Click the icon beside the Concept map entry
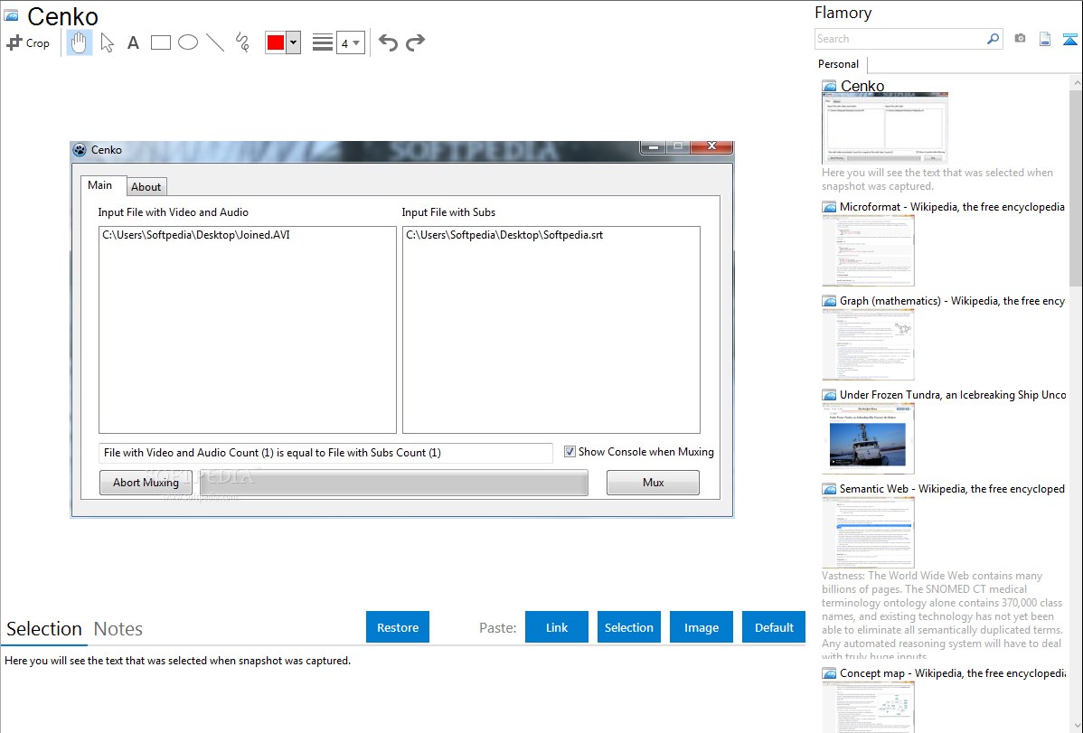1083x733 pixels. click(830, 673)
